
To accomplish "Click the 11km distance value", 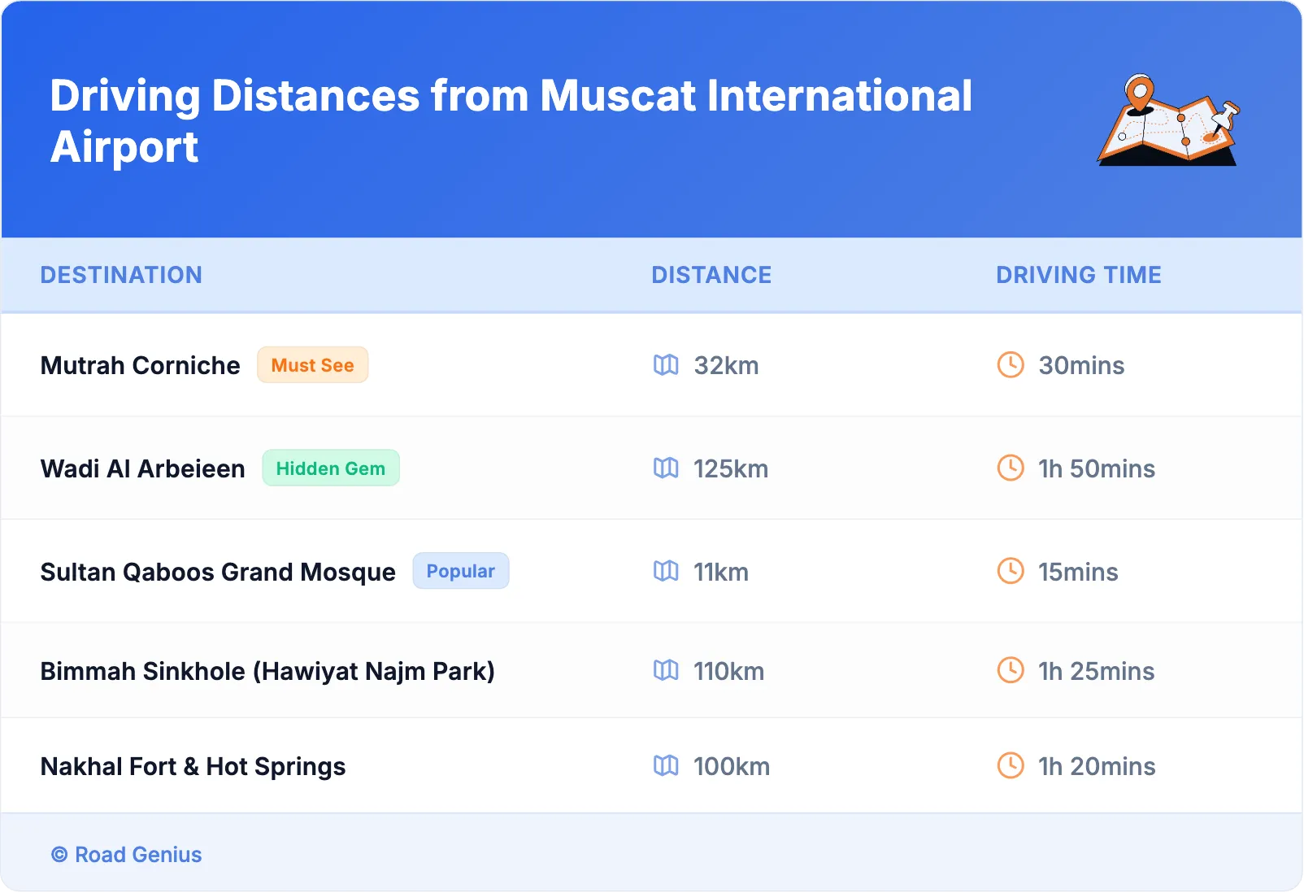I will pos(721,573).
